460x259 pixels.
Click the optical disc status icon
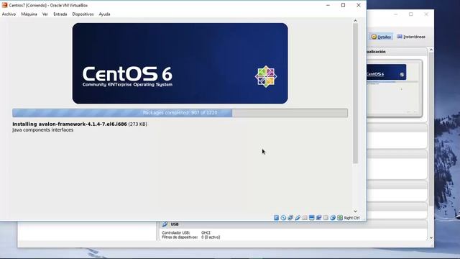(283, 217)
